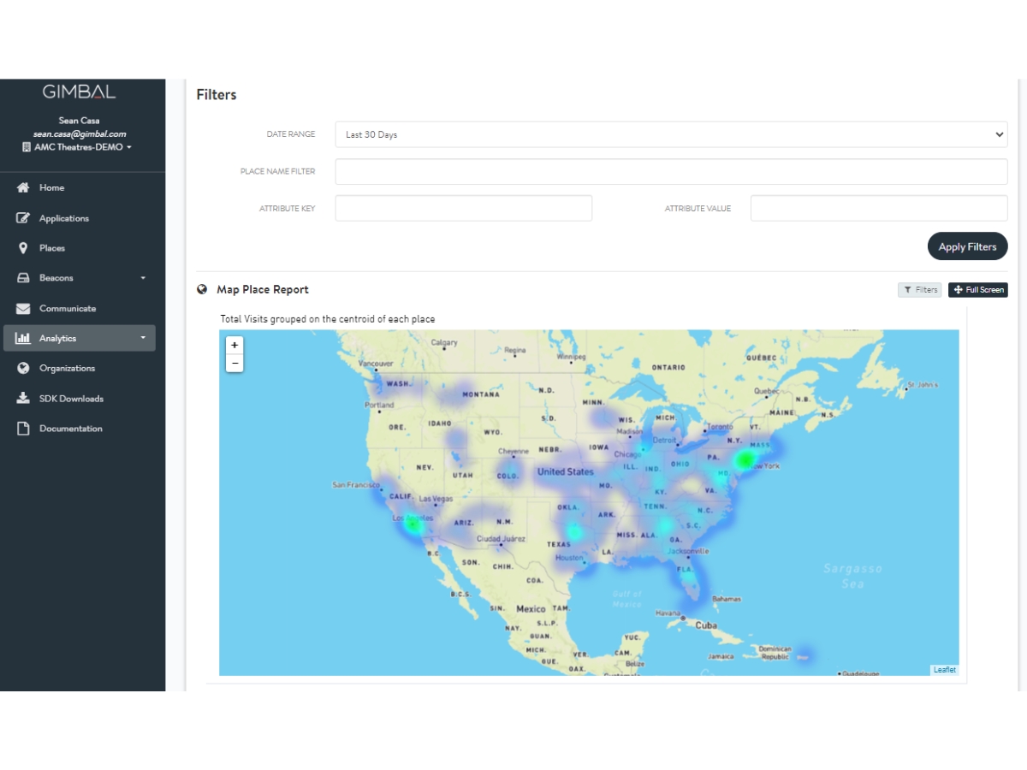1027x770 pixels.
Task: Click the Documentation file icon
Action: pos(23,429)
